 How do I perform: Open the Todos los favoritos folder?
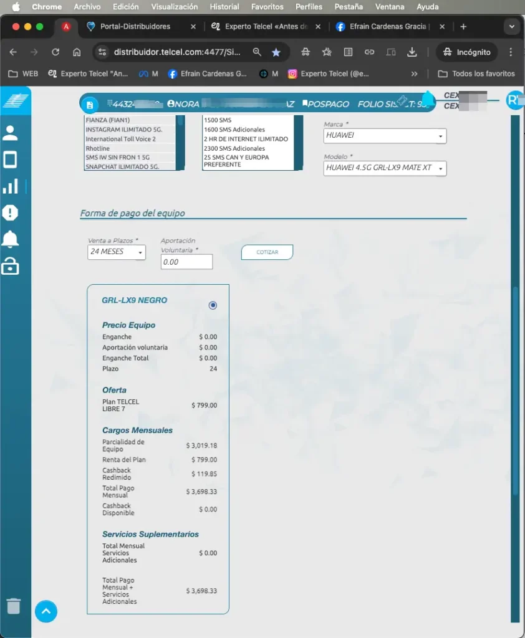[476, 74]
